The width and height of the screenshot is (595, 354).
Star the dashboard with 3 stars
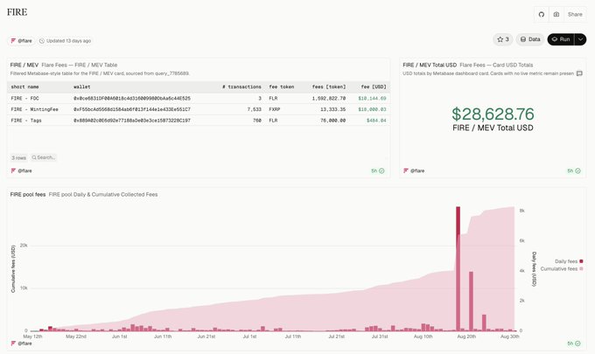coord(503,39)
